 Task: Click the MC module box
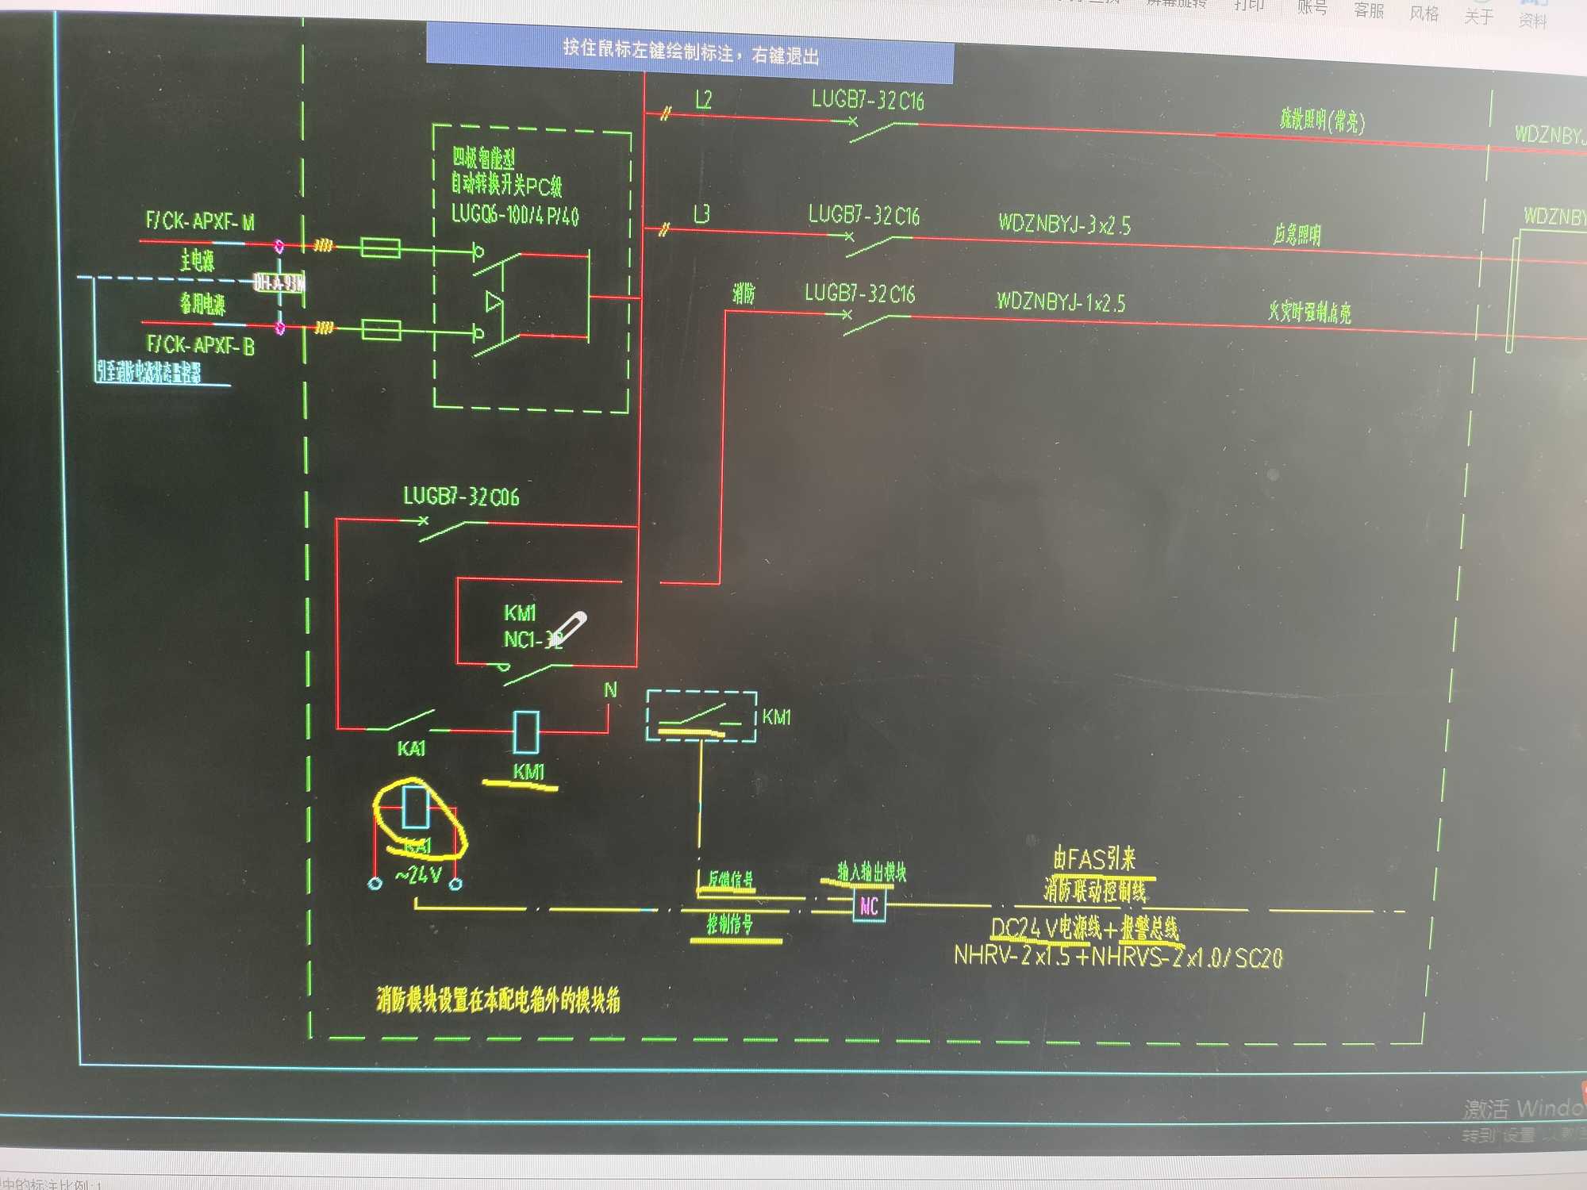pos(869,906)
